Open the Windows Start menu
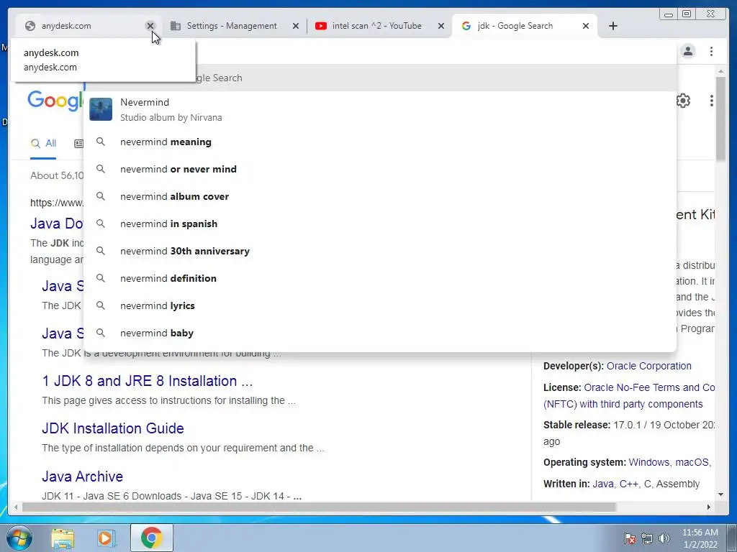 pyautogui.click(x=18, y=538)
